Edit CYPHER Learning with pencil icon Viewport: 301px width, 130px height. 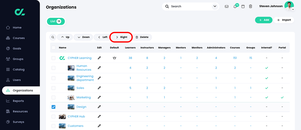point(99,58)
